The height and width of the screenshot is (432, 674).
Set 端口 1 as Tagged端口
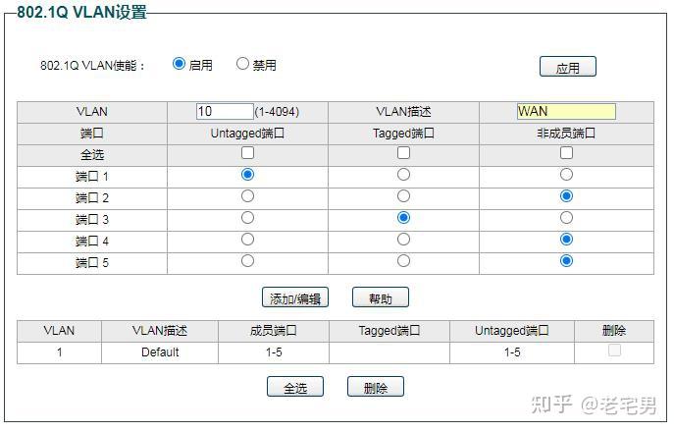403,174
